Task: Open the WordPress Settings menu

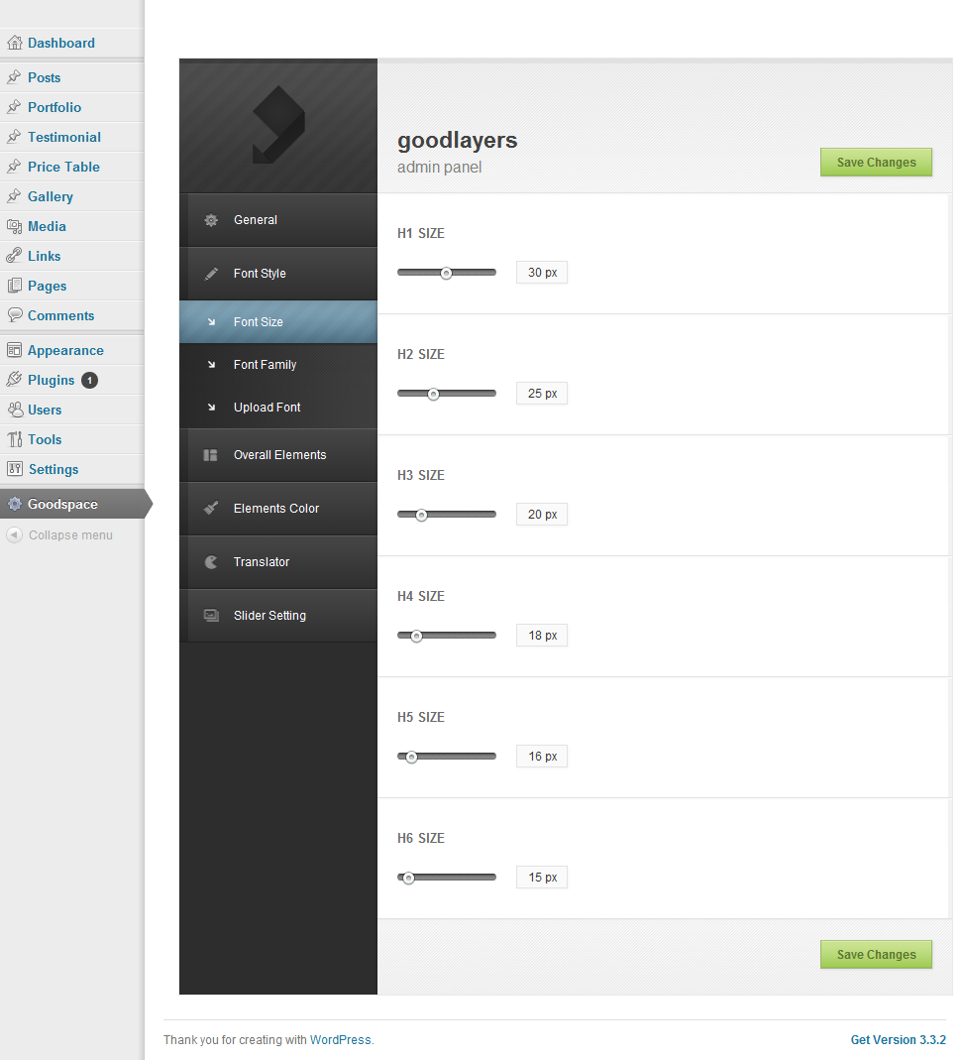Action: (x=71, y=468)
